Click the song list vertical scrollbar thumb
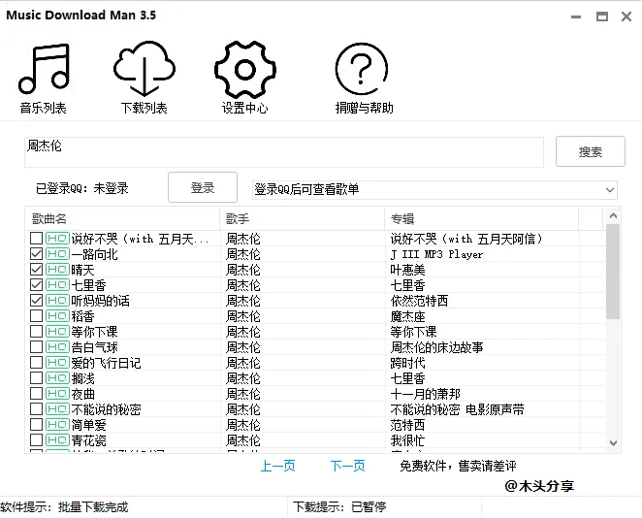 click(x=613, y=272)
